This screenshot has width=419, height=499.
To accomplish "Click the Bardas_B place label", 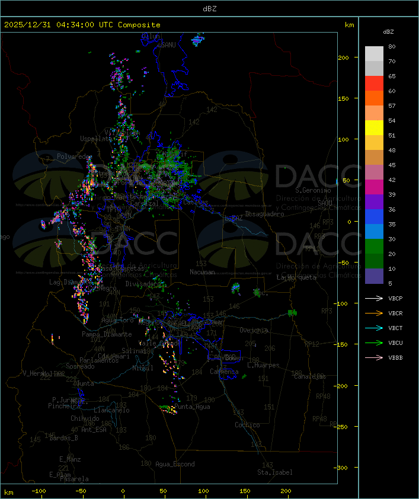I will click(x=63, y=438).
